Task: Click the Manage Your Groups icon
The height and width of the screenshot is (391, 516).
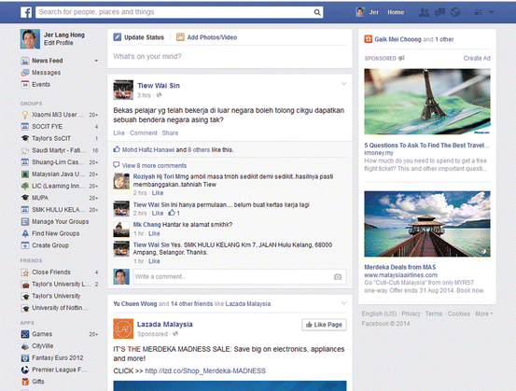Action: [x=25, y=221]
